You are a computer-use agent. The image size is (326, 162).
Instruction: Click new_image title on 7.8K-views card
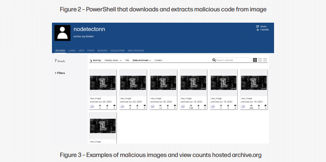click(x=186, y=98)
